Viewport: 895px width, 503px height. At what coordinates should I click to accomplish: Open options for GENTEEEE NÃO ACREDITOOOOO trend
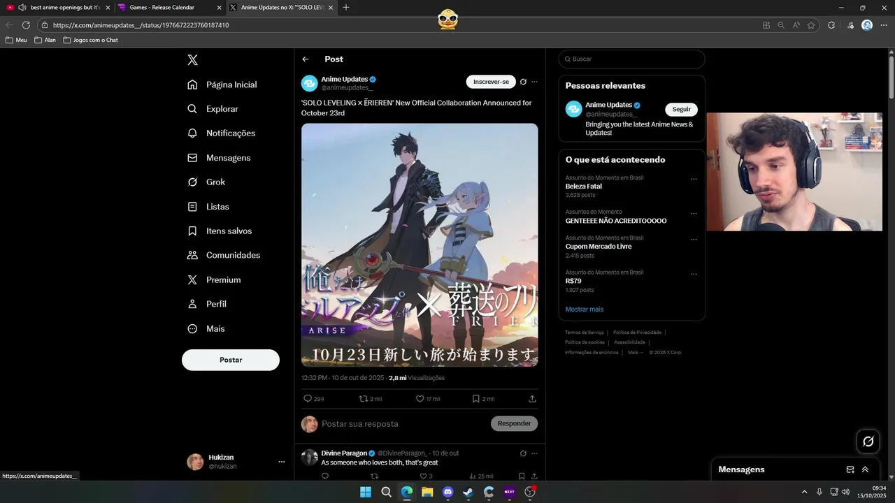[694, 213]
